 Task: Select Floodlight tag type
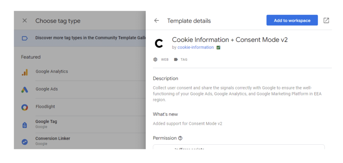coord(45,107)
